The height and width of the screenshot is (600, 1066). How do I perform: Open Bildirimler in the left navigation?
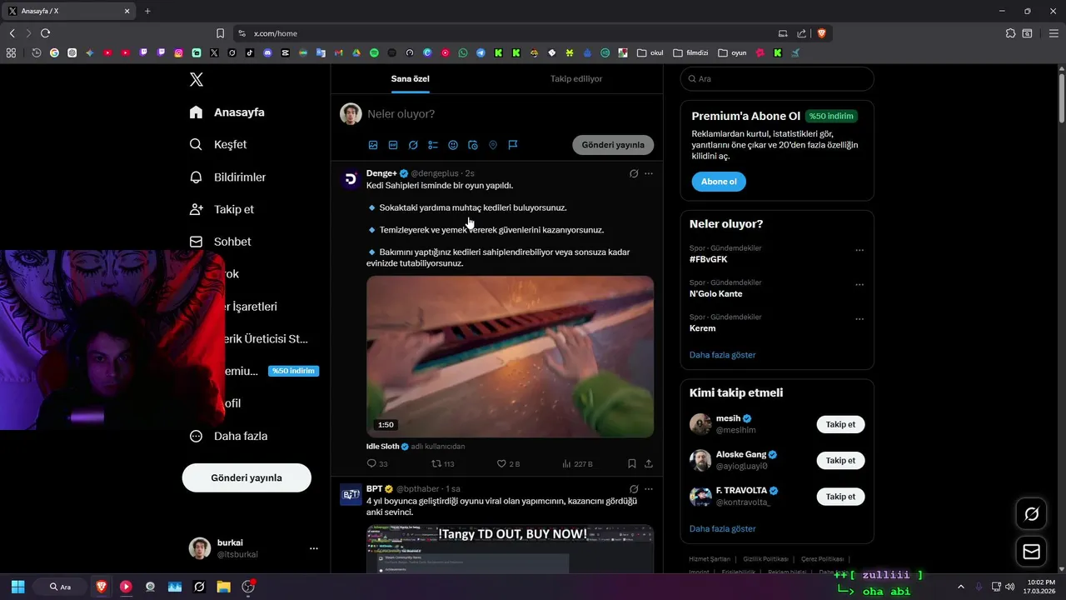click(227, 177)
